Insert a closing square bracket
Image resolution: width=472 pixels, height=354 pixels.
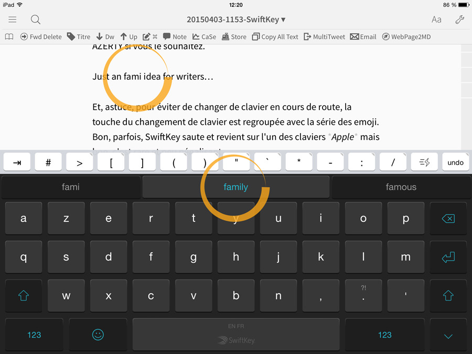(x=142, y=162)
